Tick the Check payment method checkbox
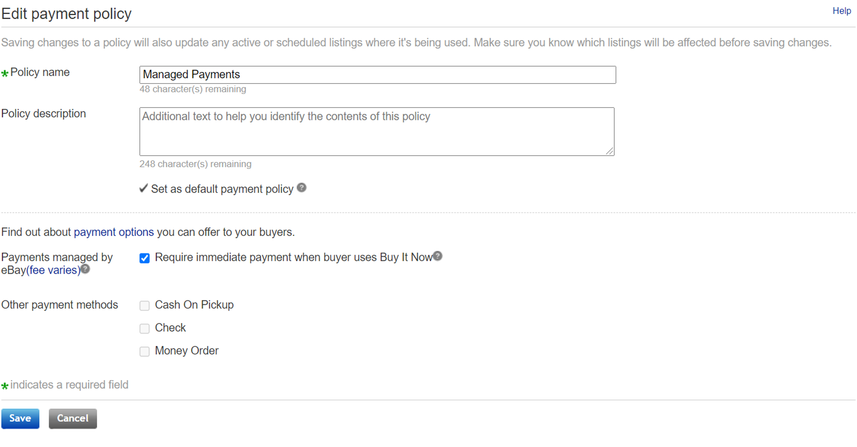Viewport: 857px width, 447px height. click(x=144, y=328)
